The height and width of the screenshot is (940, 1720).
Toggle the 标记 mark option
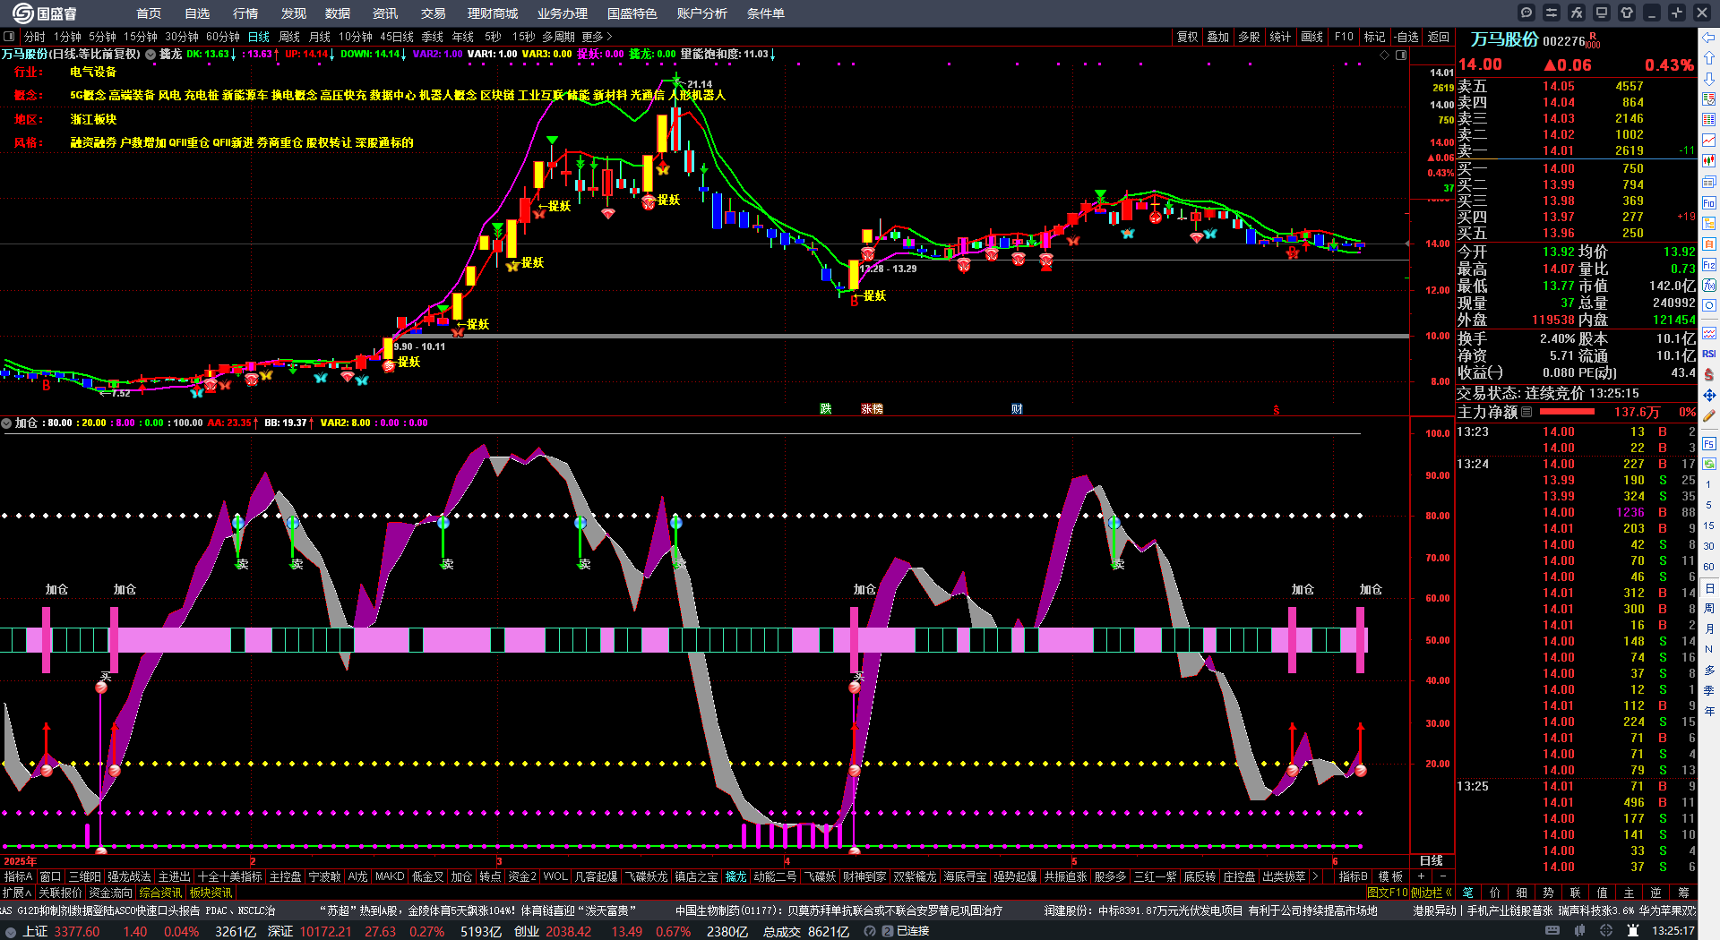tap(1374, 37)
